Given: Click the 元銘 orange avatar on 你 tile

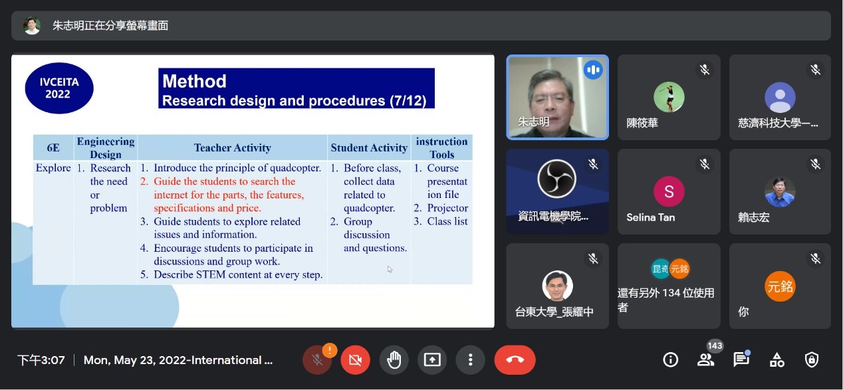Looking at the screenshot, I should [780, 286].
